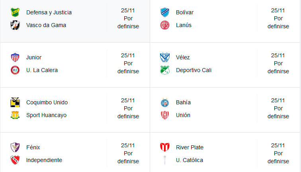Viewport: 301px width, 172px height.
Task: Select the Bolívar team badge
Action: click(x=165, y=12)
